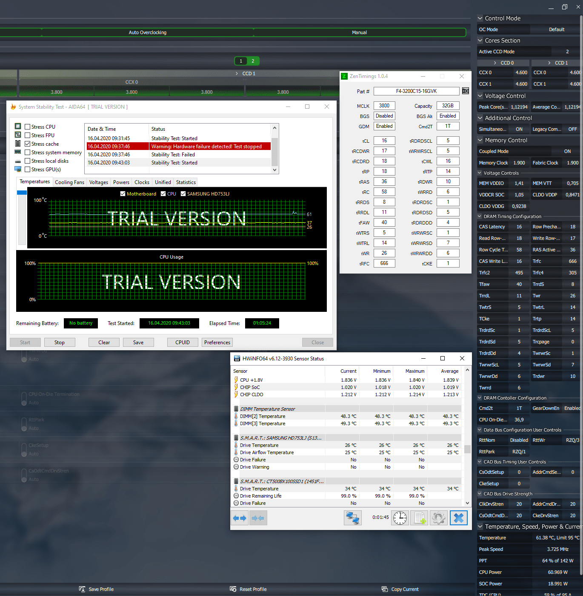This screenshot has width=583, height=596.
Task: Collapse the Additional Control section
Action: click(x=480, y=118)
